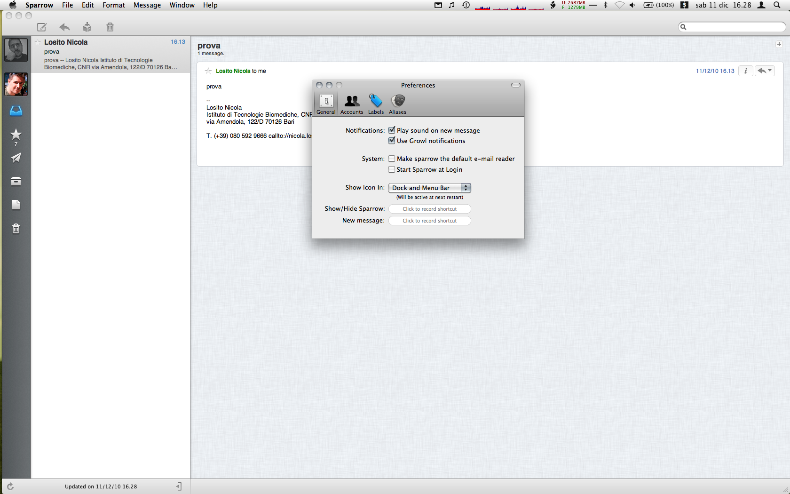Image resolution: width=790 pixels, height=494 pixels.
Task: Open the Inbox folder in sidebar
Action: point(16,111)
